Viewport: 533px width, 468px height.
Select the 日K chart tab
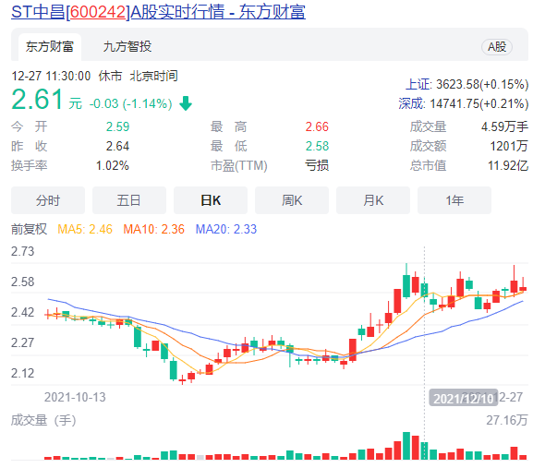click(211, 200)
